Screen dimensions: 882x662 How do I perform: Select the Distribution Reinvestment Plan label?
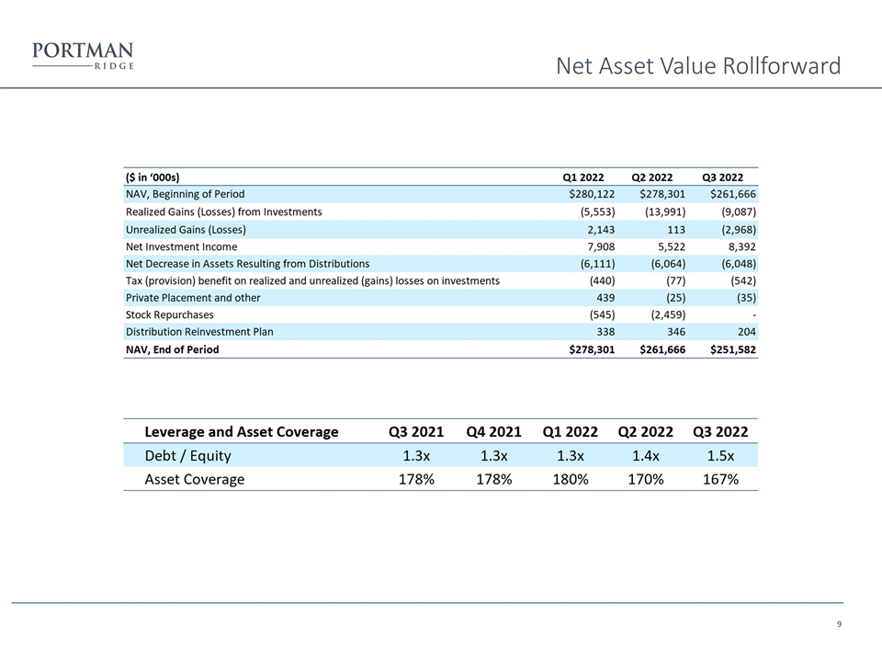[199, 332]
